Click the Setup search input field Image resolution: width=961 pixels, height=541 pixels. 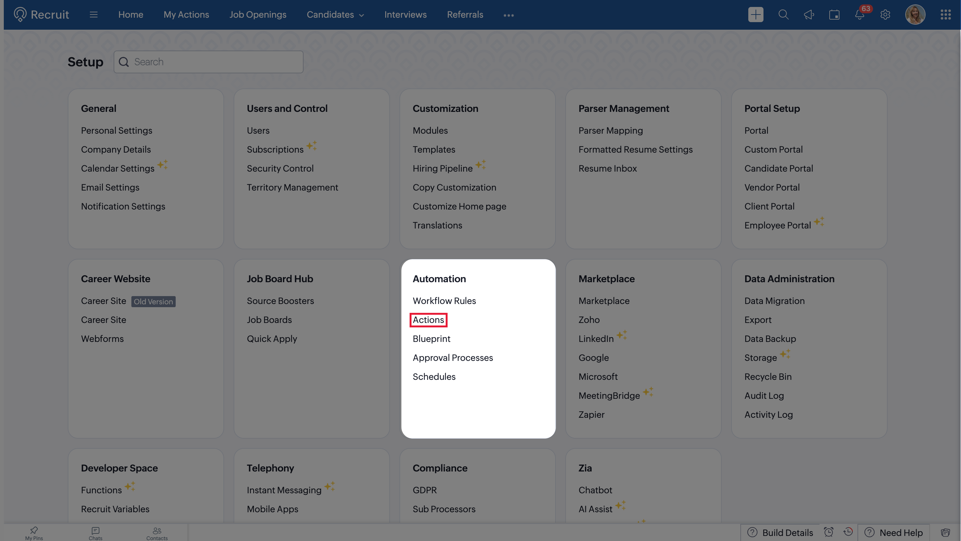[x=209, y=62]
